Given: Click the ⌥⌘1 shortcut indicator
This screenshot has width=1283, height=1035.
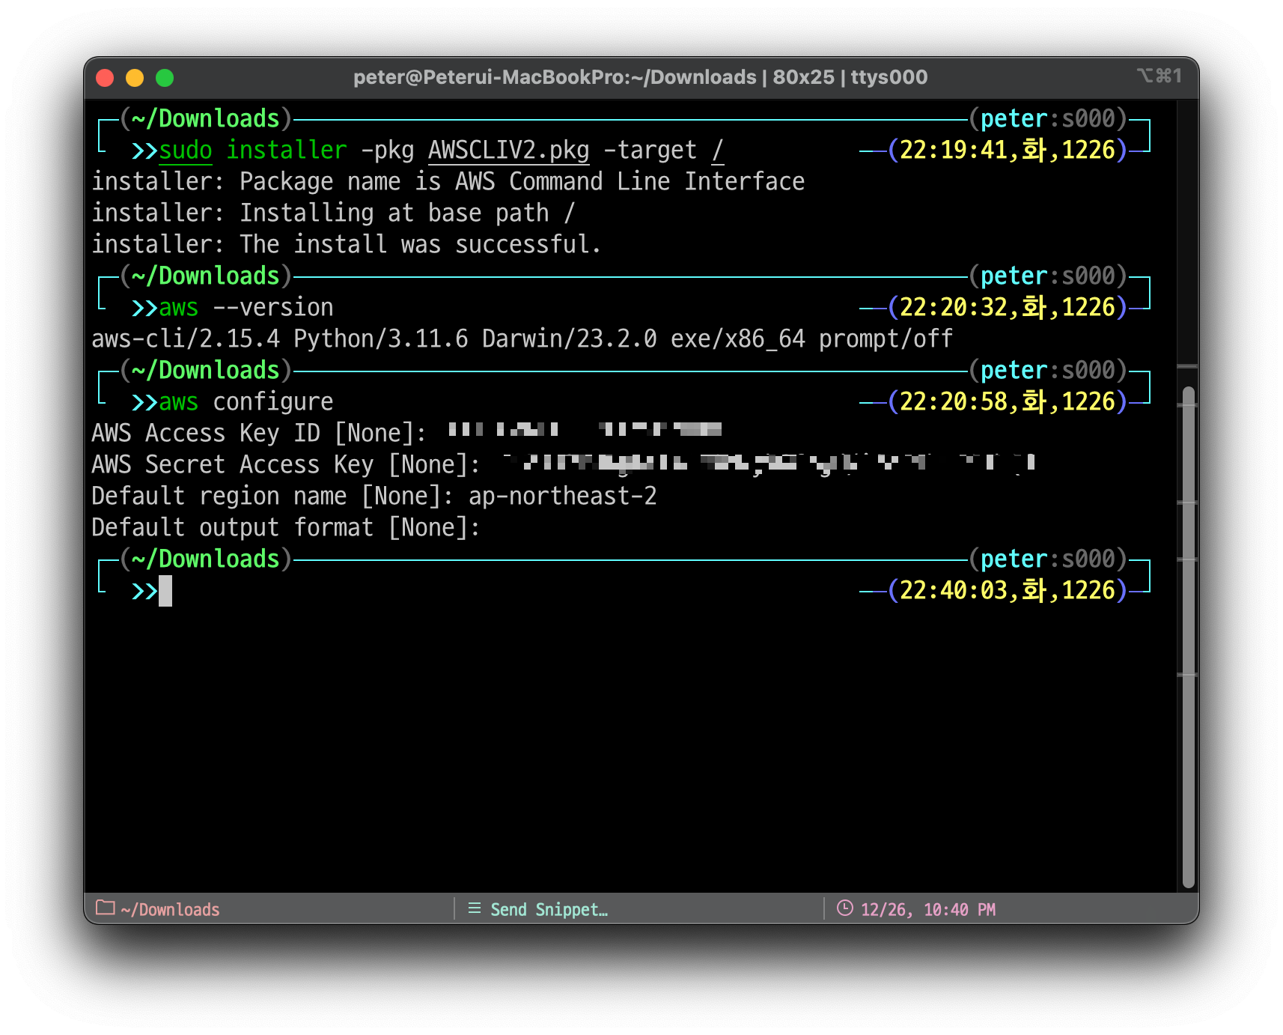Looking at the screenshot, I should point(1159,76).
